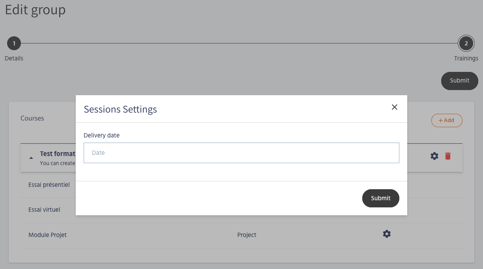Screen dimensions: 483x269
Task: Click the Courses section heading
Action: click(x=32, y=118)
